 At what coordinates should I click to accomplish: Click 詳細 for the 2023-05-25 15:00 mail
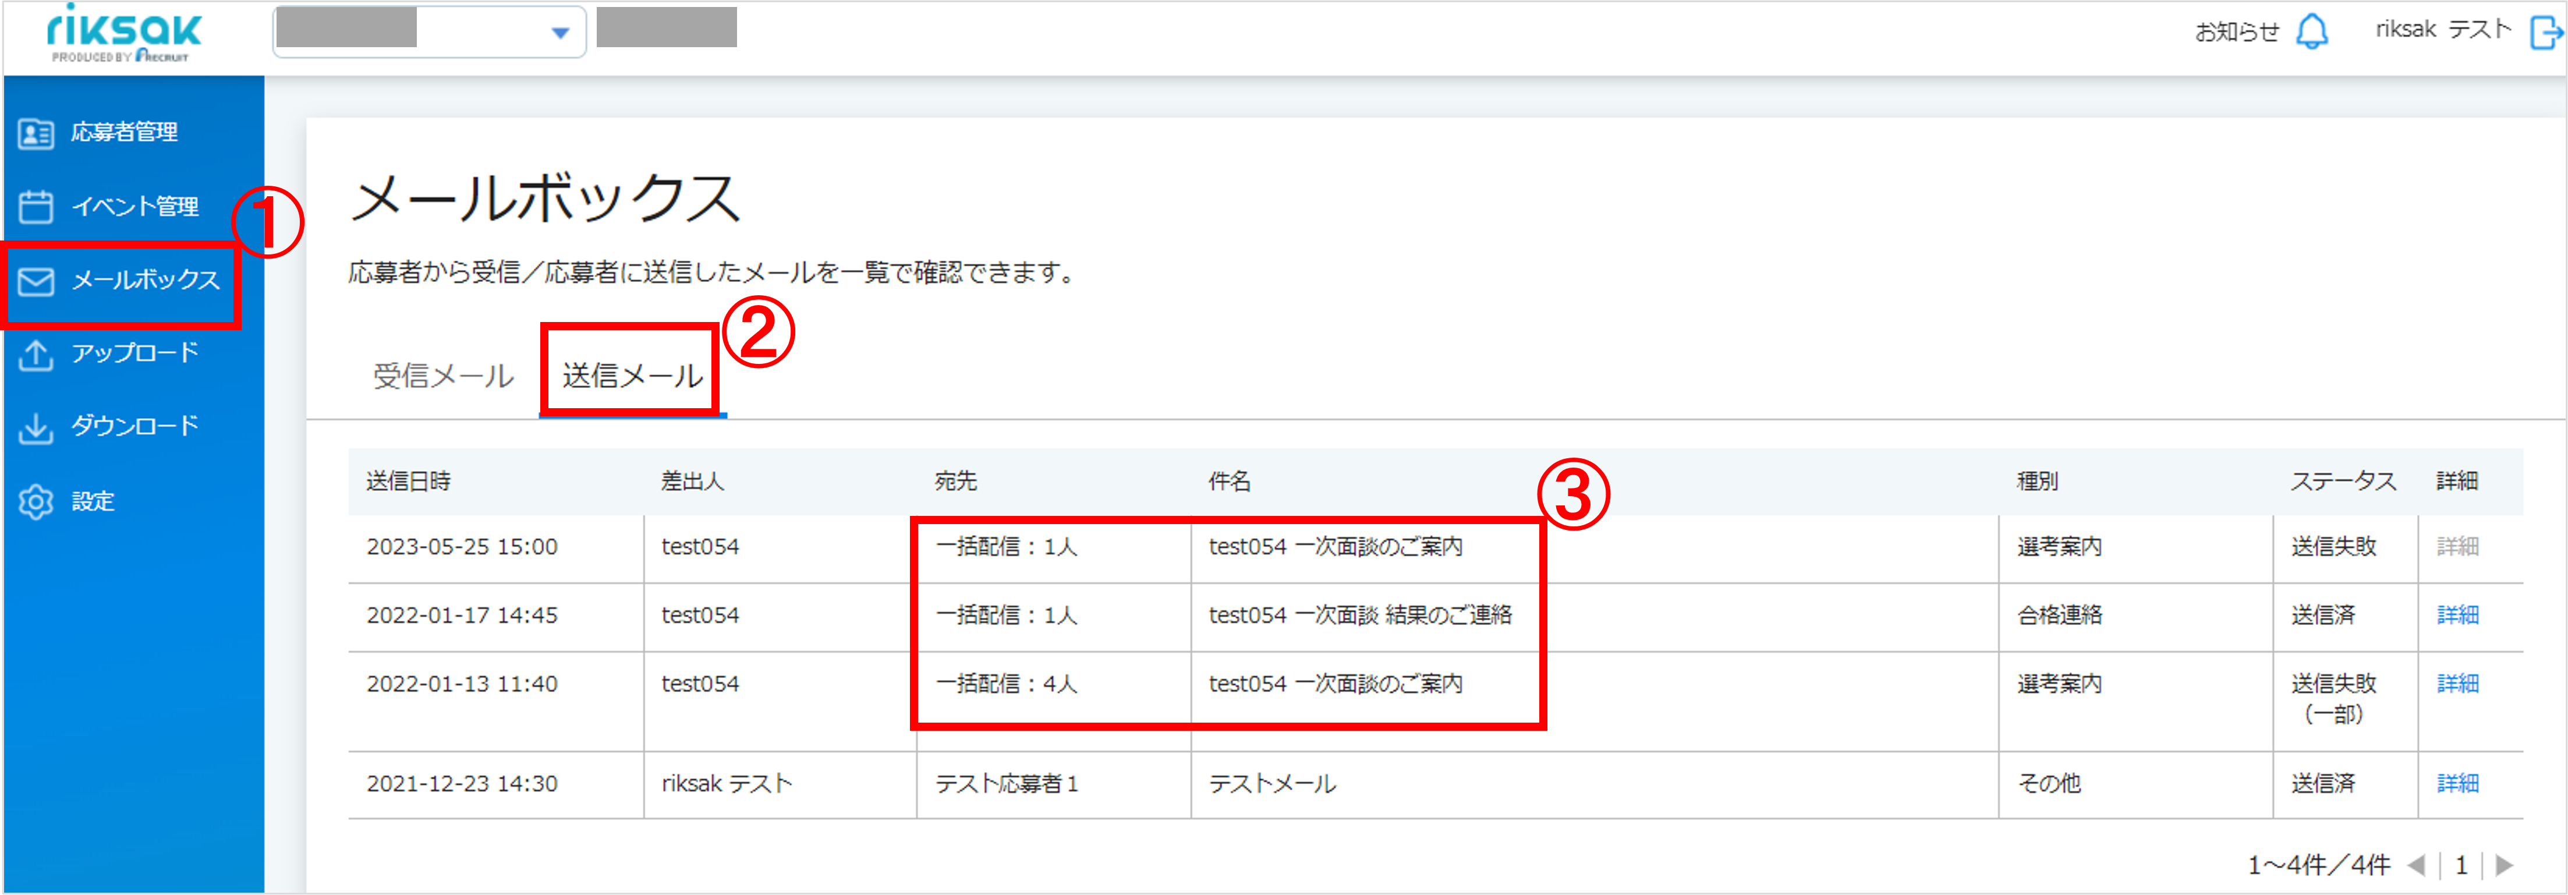coord(2457,546)
